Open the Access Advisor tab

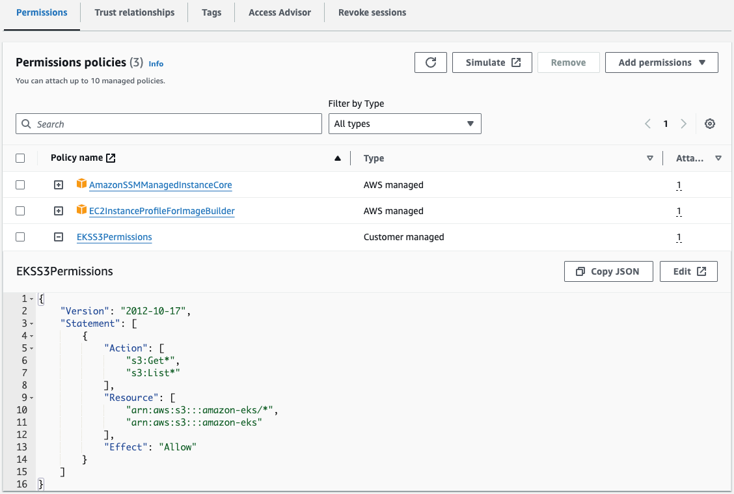(x=279, y=12)
